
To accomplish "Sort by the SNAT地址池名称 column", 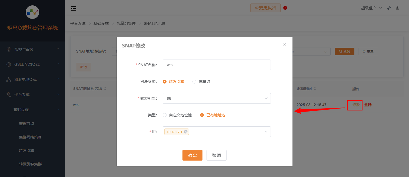I will pyautogui.click(x=105, y=89).
